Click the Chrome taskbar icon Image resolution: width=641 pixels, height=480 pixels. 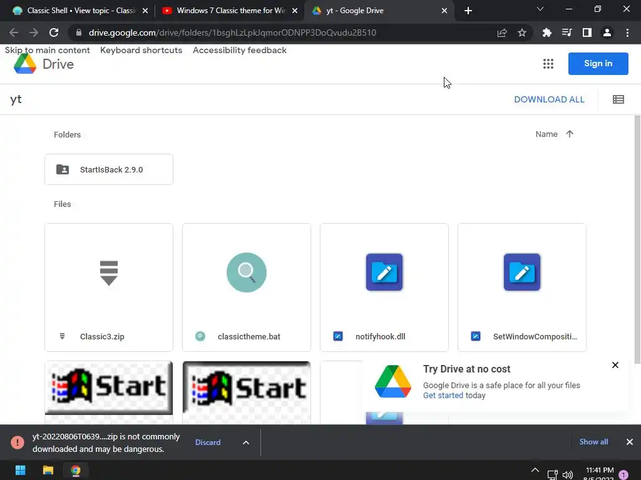tap(76, 471)
